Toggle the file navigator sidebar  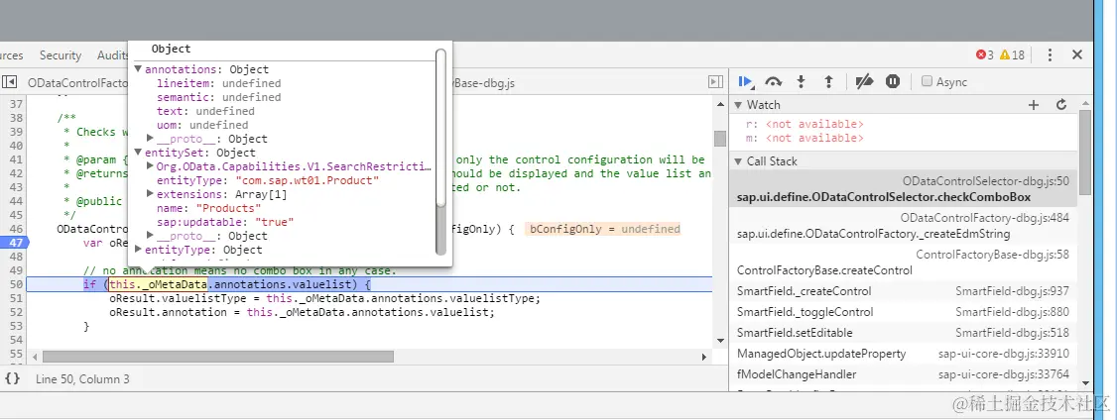(x=9, y=82)
